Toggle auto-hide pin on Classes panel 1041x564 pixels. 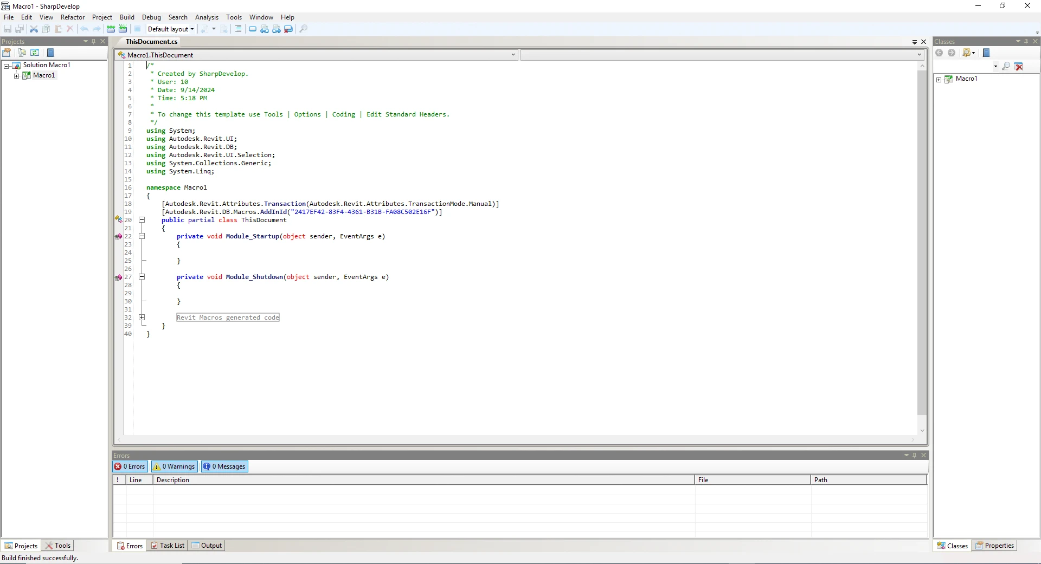[1026, 42]
